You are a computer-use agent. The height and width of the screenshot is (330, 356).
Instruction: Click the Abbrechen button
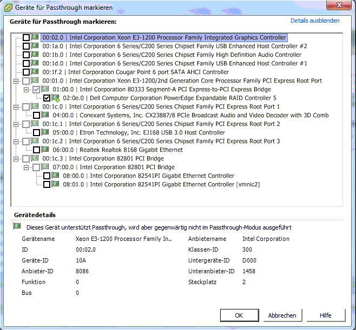(x=282, y=315)
